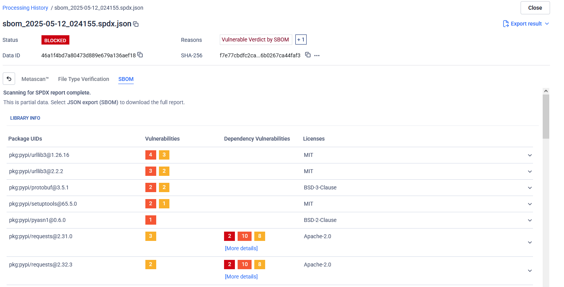Click the Export result file icon

pyautogui.click(x=506, y=24)
